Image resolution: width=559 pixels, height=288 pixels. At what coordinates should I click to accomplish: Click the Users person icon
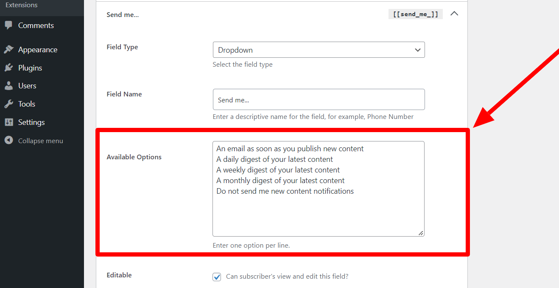click(x=8, y=86)
